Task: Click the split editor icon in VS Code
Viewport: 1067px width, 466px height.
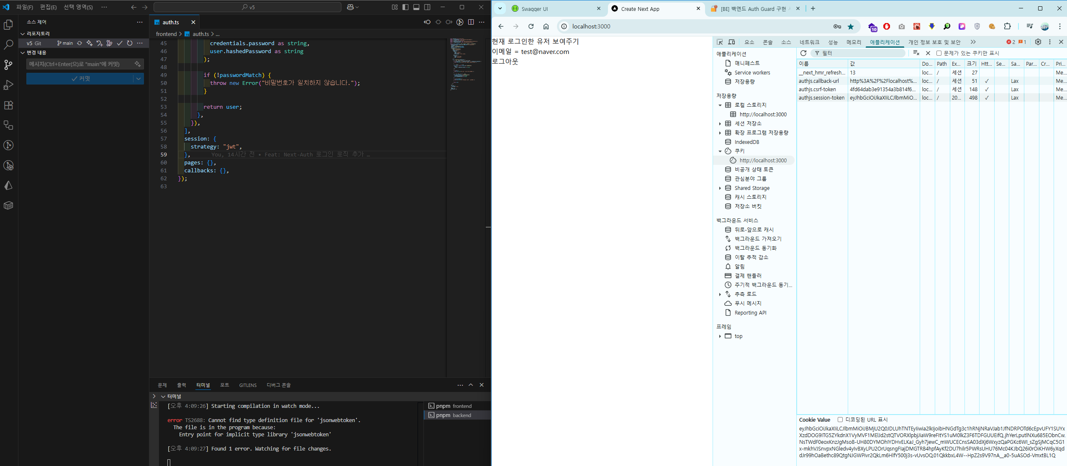Action: pos(471,22)
